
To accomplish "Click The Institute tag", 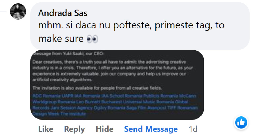I will [73, 114].
